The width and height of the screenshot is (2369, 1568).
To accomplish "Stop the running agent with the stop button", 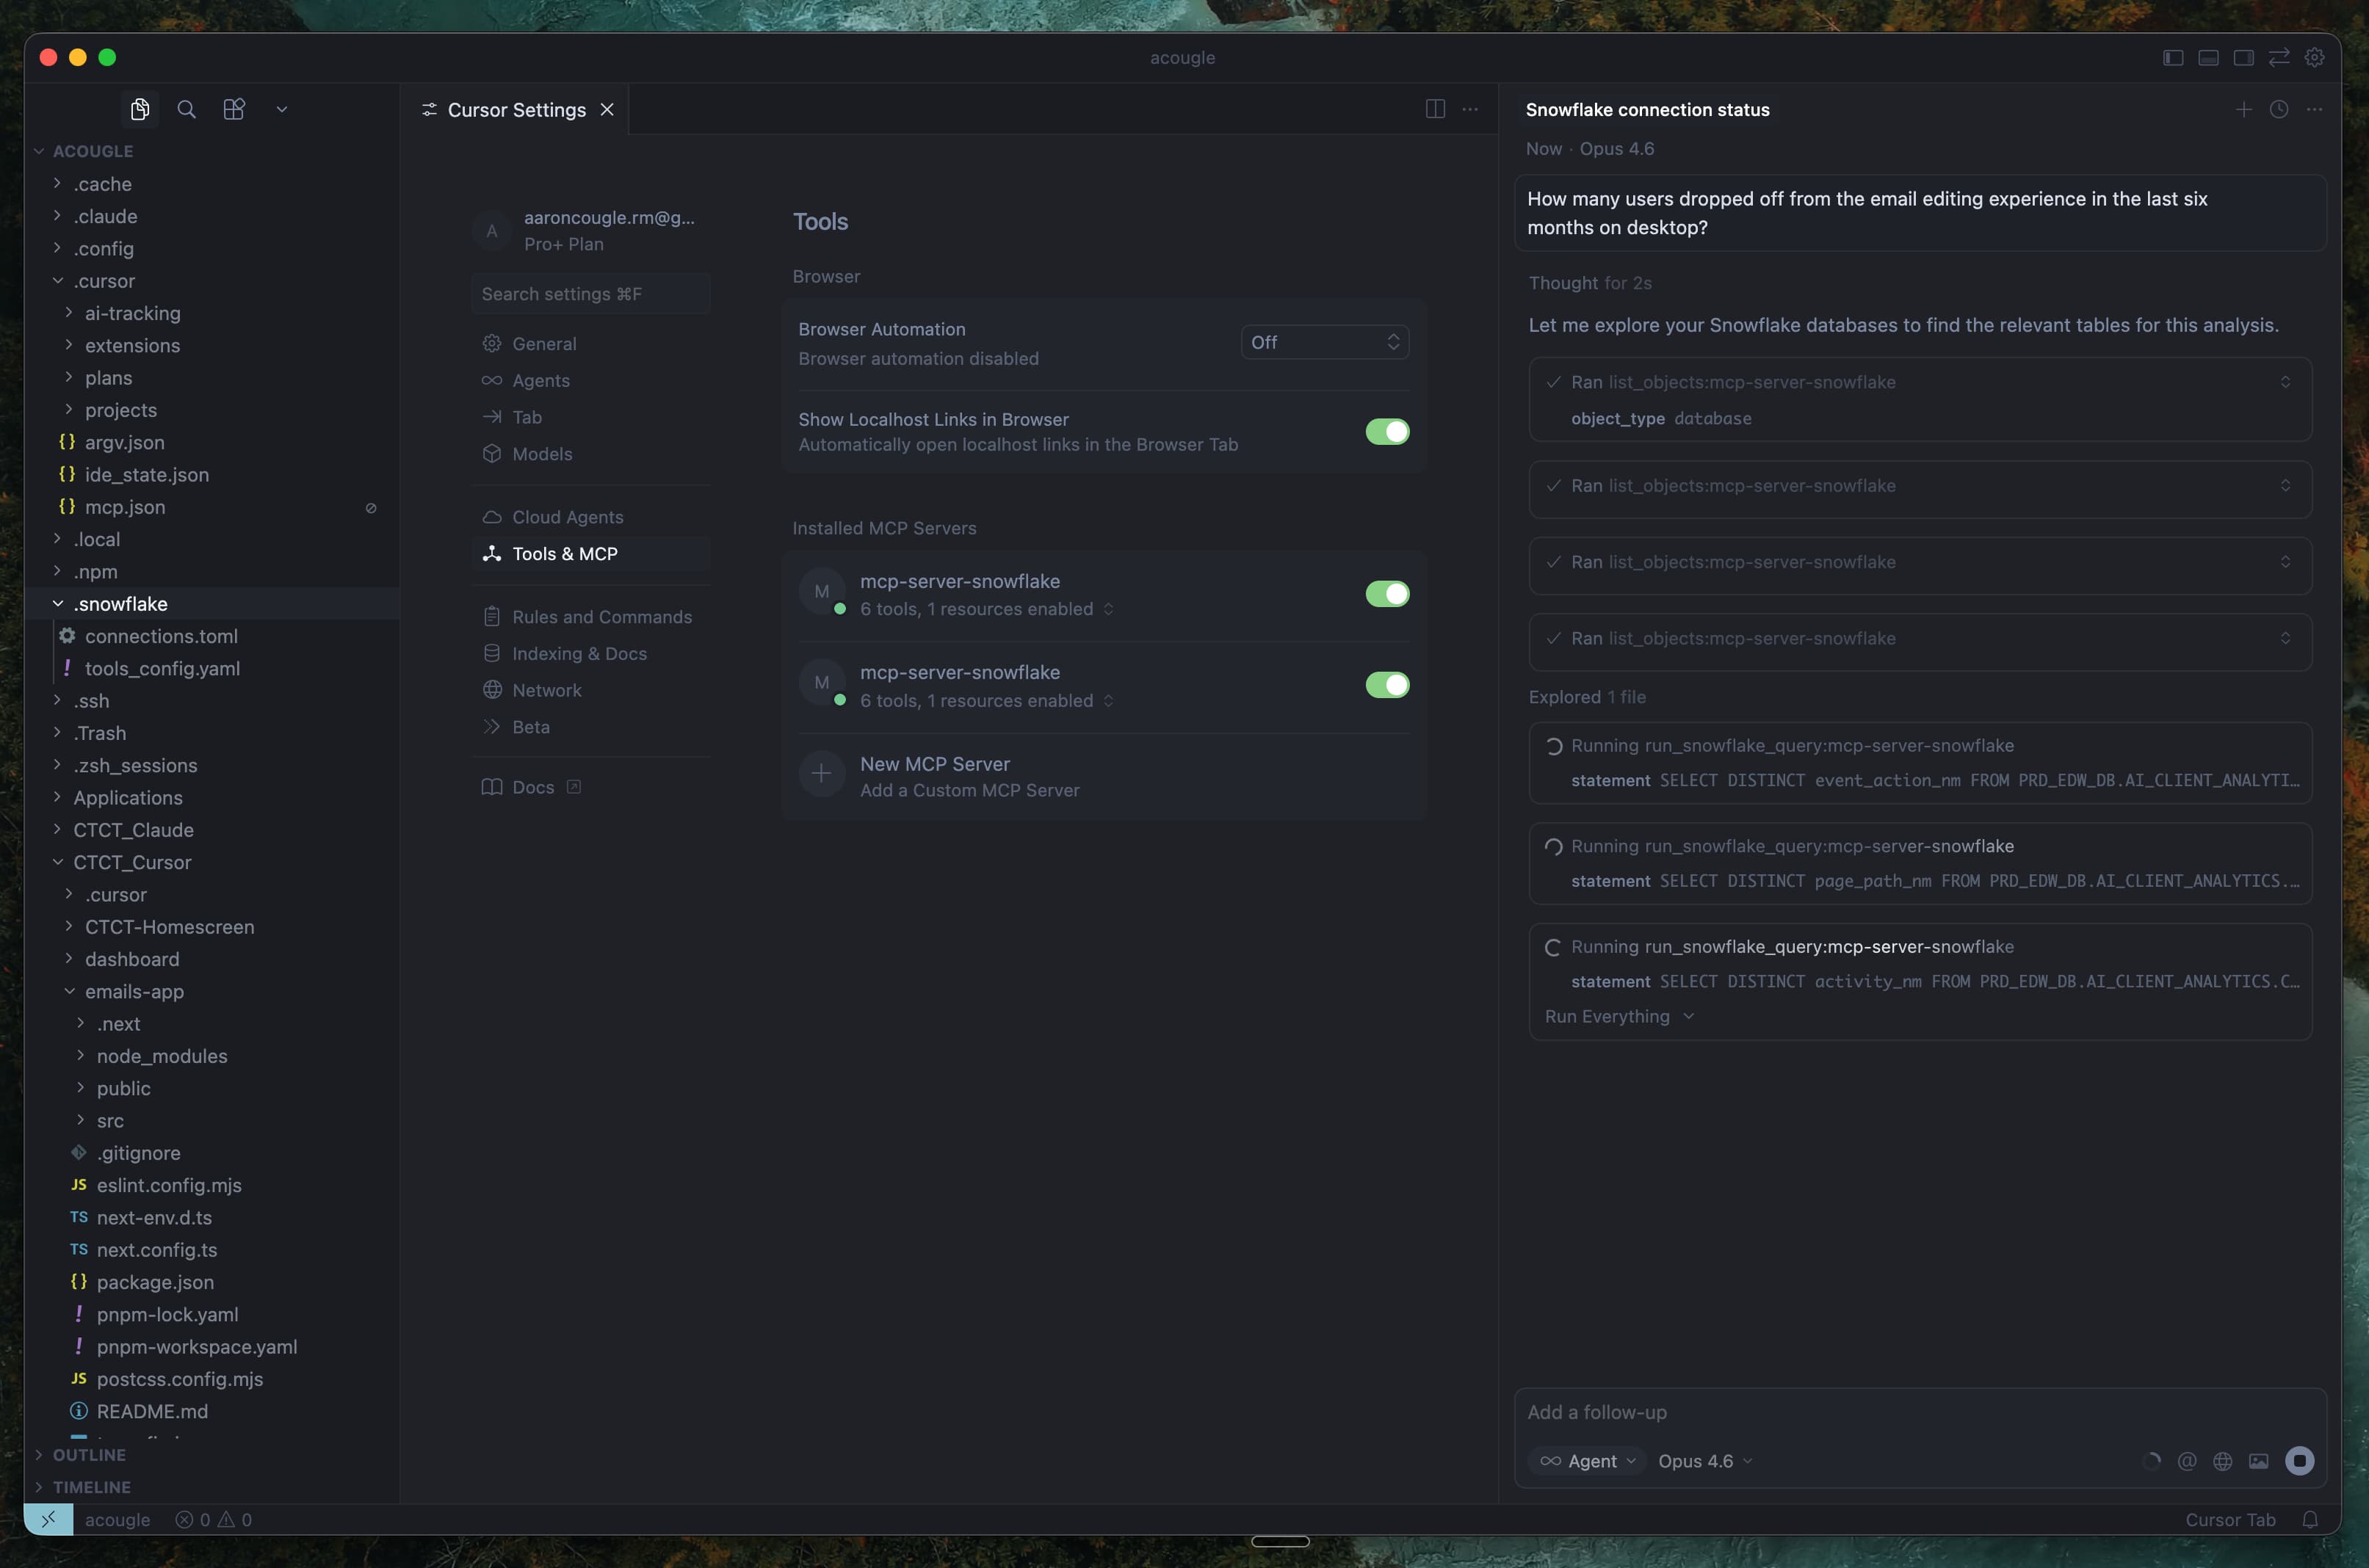I will pos(2299,1461).
